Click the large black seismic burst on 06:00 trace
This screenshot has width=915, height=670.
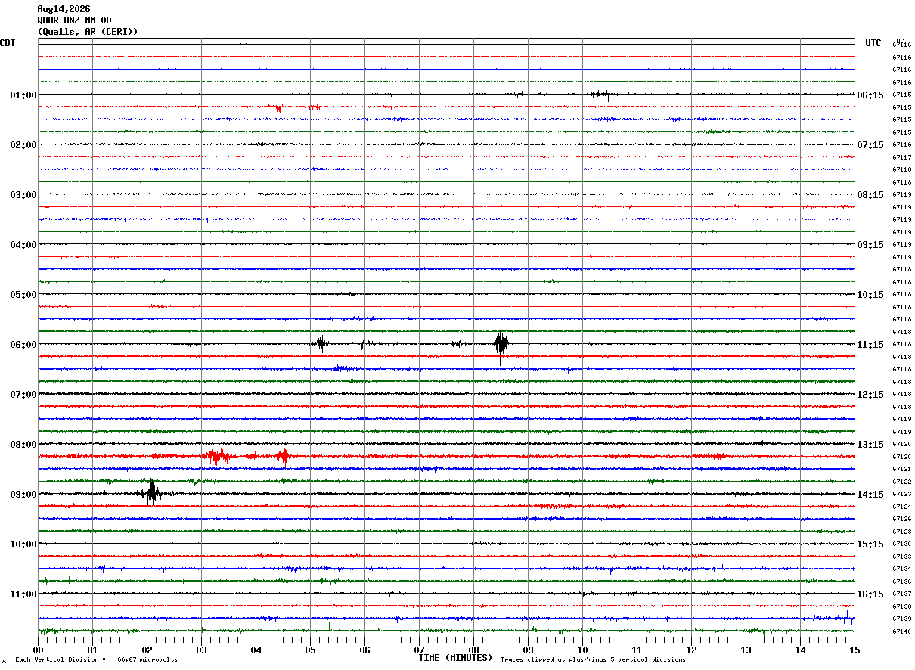[x=501, y=345]
